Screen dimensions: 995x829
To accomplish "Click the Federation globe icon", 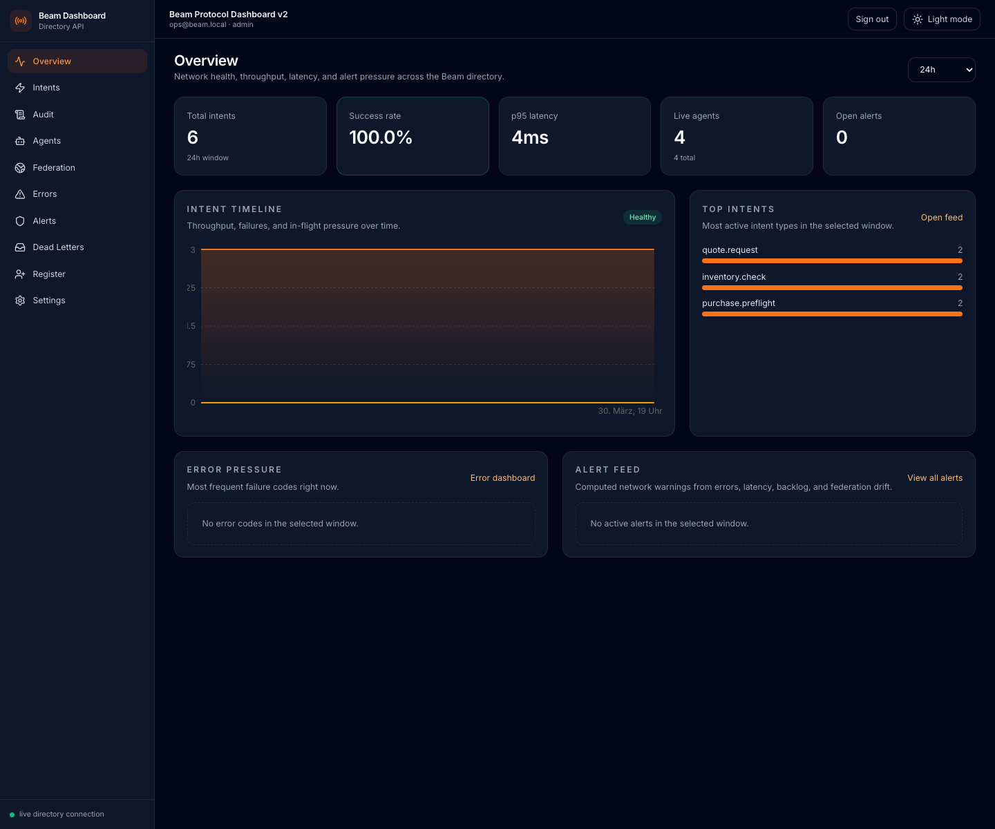I will point(20,167).
